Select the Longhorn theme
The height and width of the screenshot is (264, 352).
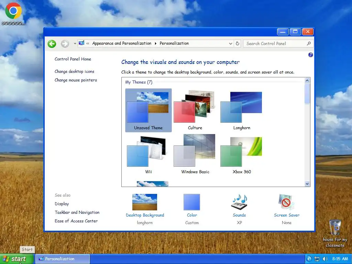pyautogui.click(x=242, y=110)
